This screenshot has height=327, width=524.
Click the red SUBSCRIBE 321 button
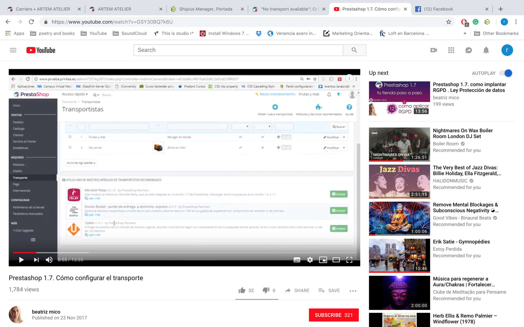tap(334, 315)
